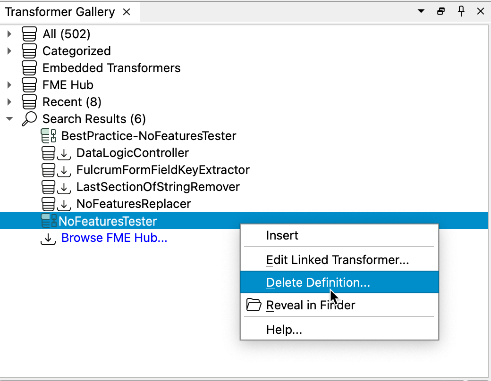Expand the Categorized tree node
Viewport: 491px width, 381px height.
[9, 51]
